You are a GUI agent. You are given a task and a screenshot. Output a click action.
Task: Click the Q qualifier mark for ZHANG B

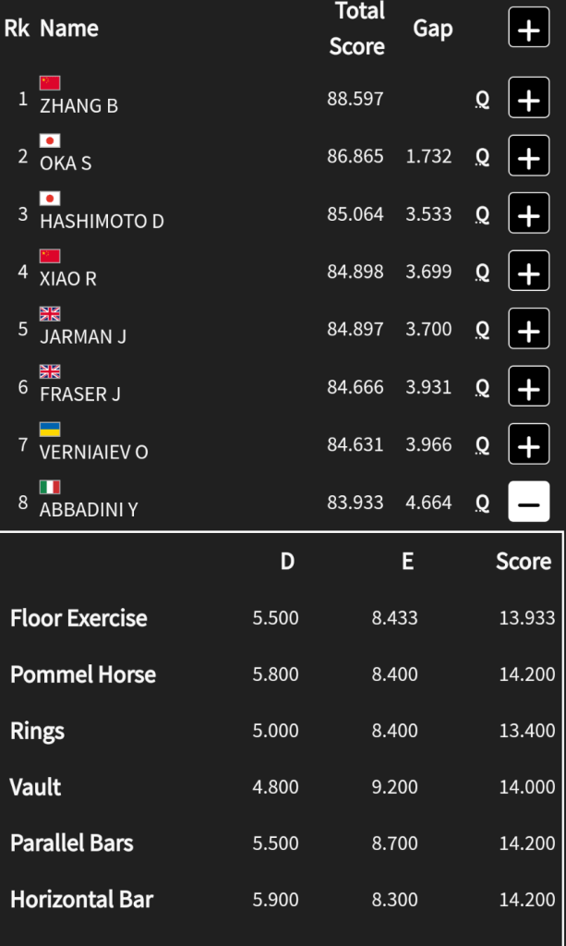(x=482, y=100)
